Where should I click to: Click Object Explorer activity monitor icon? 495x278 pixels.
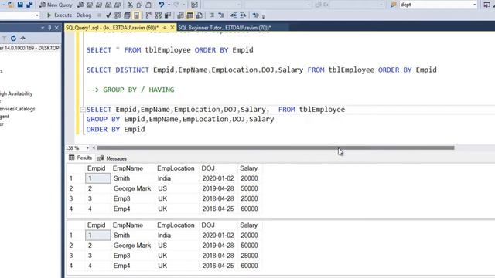[x=22, y=38]
